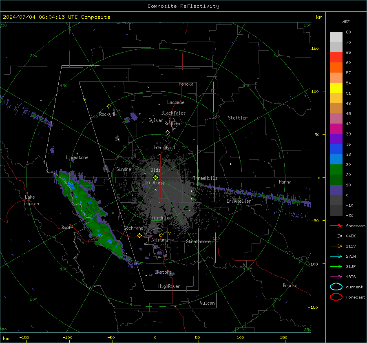This screenshot has height=343, width=367.
Task: Click the Composite_Reflectivity title text
Action: pos(183,6)
